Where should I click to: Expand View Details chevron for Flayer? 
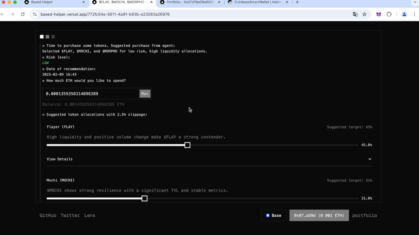click(x=370, y=159)
